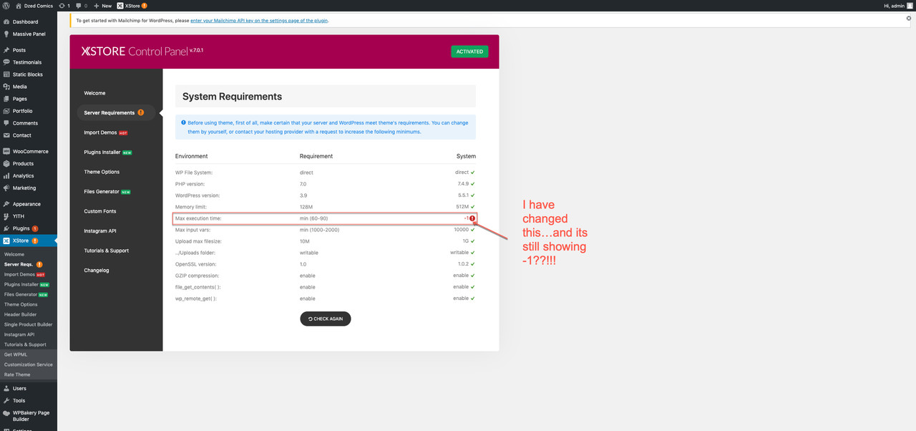Click the Testimonials speech icon

[6, 62]
